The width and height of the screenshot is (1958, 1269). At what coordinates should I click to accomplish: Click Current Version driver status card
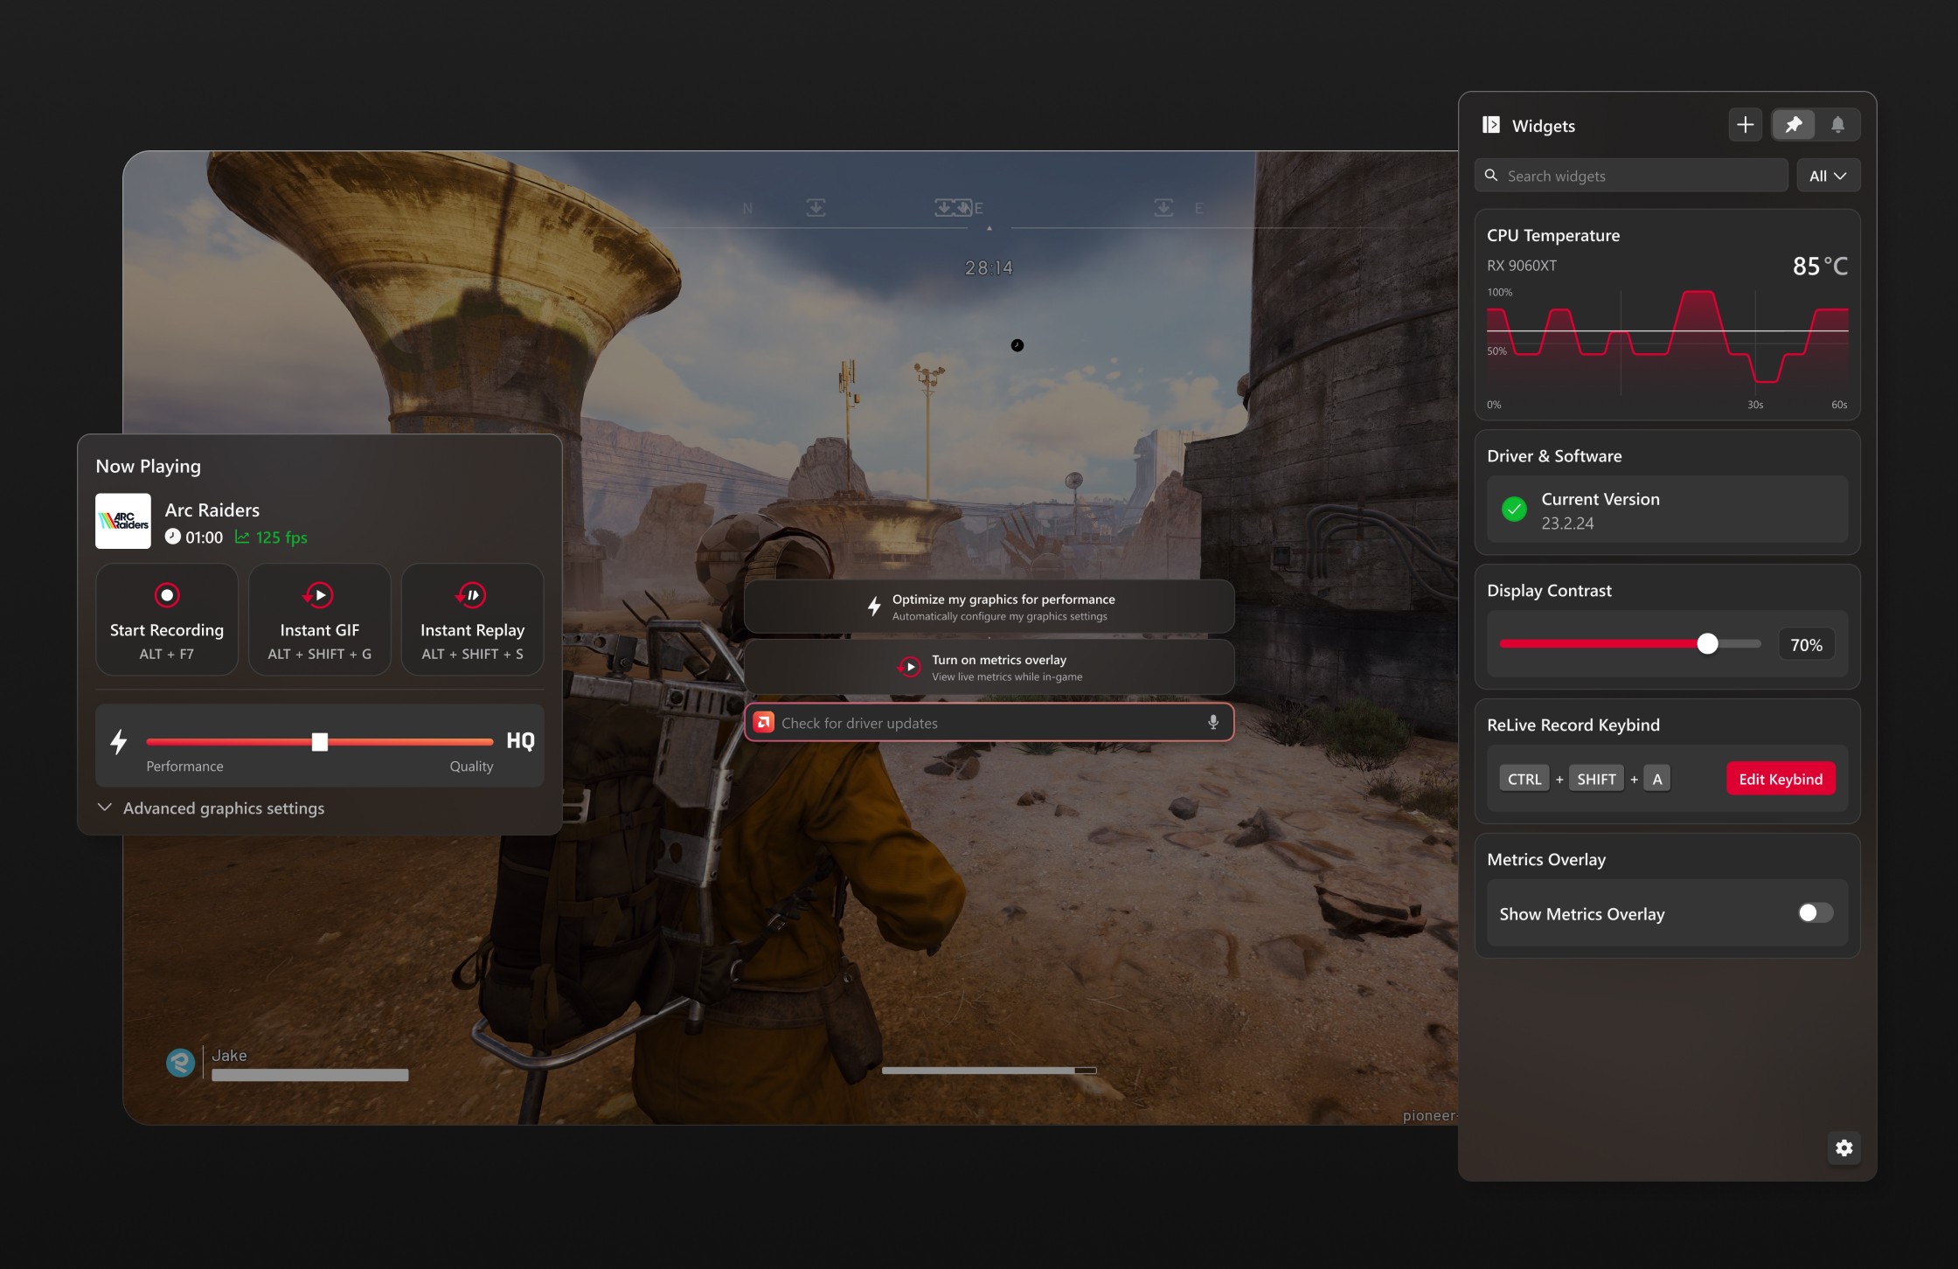(1666, 510)
